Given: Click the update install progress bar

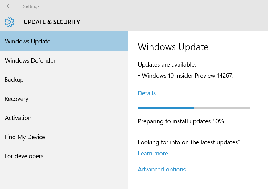Looking at the screenshot, I should point(194,108).
